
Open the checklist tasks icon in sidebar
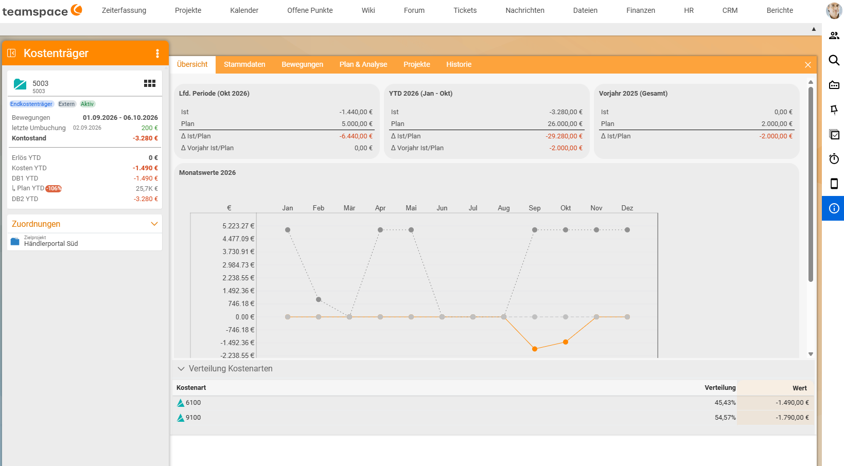point(834,134)
